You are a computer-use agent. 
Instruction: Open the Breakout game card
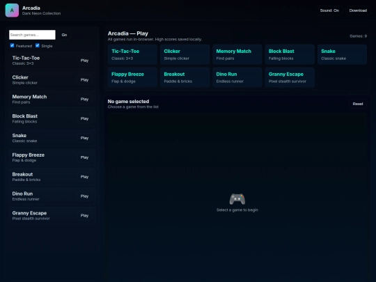pyautogui.click(x=185, y=77)
